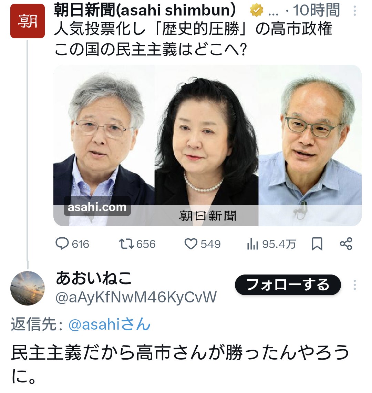372x393 pixels.
Task: Open the asahi.com link card image
Action: (207, 145)
